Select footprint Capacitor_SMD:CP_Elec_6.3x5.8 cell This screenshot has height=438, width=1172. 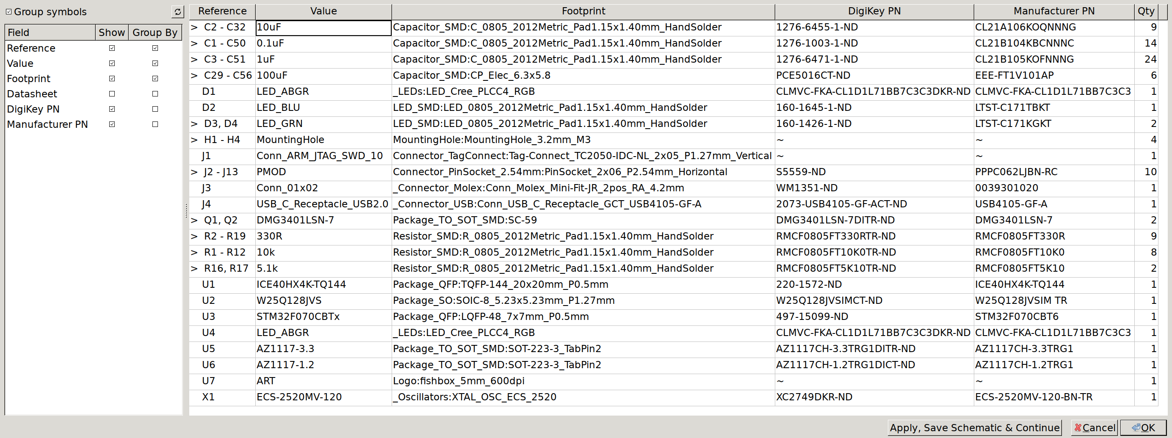583,75
